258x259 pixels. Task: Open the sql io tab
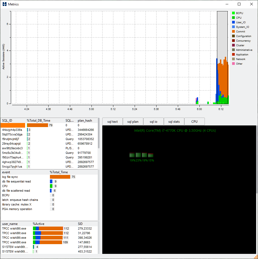(154, 122)
